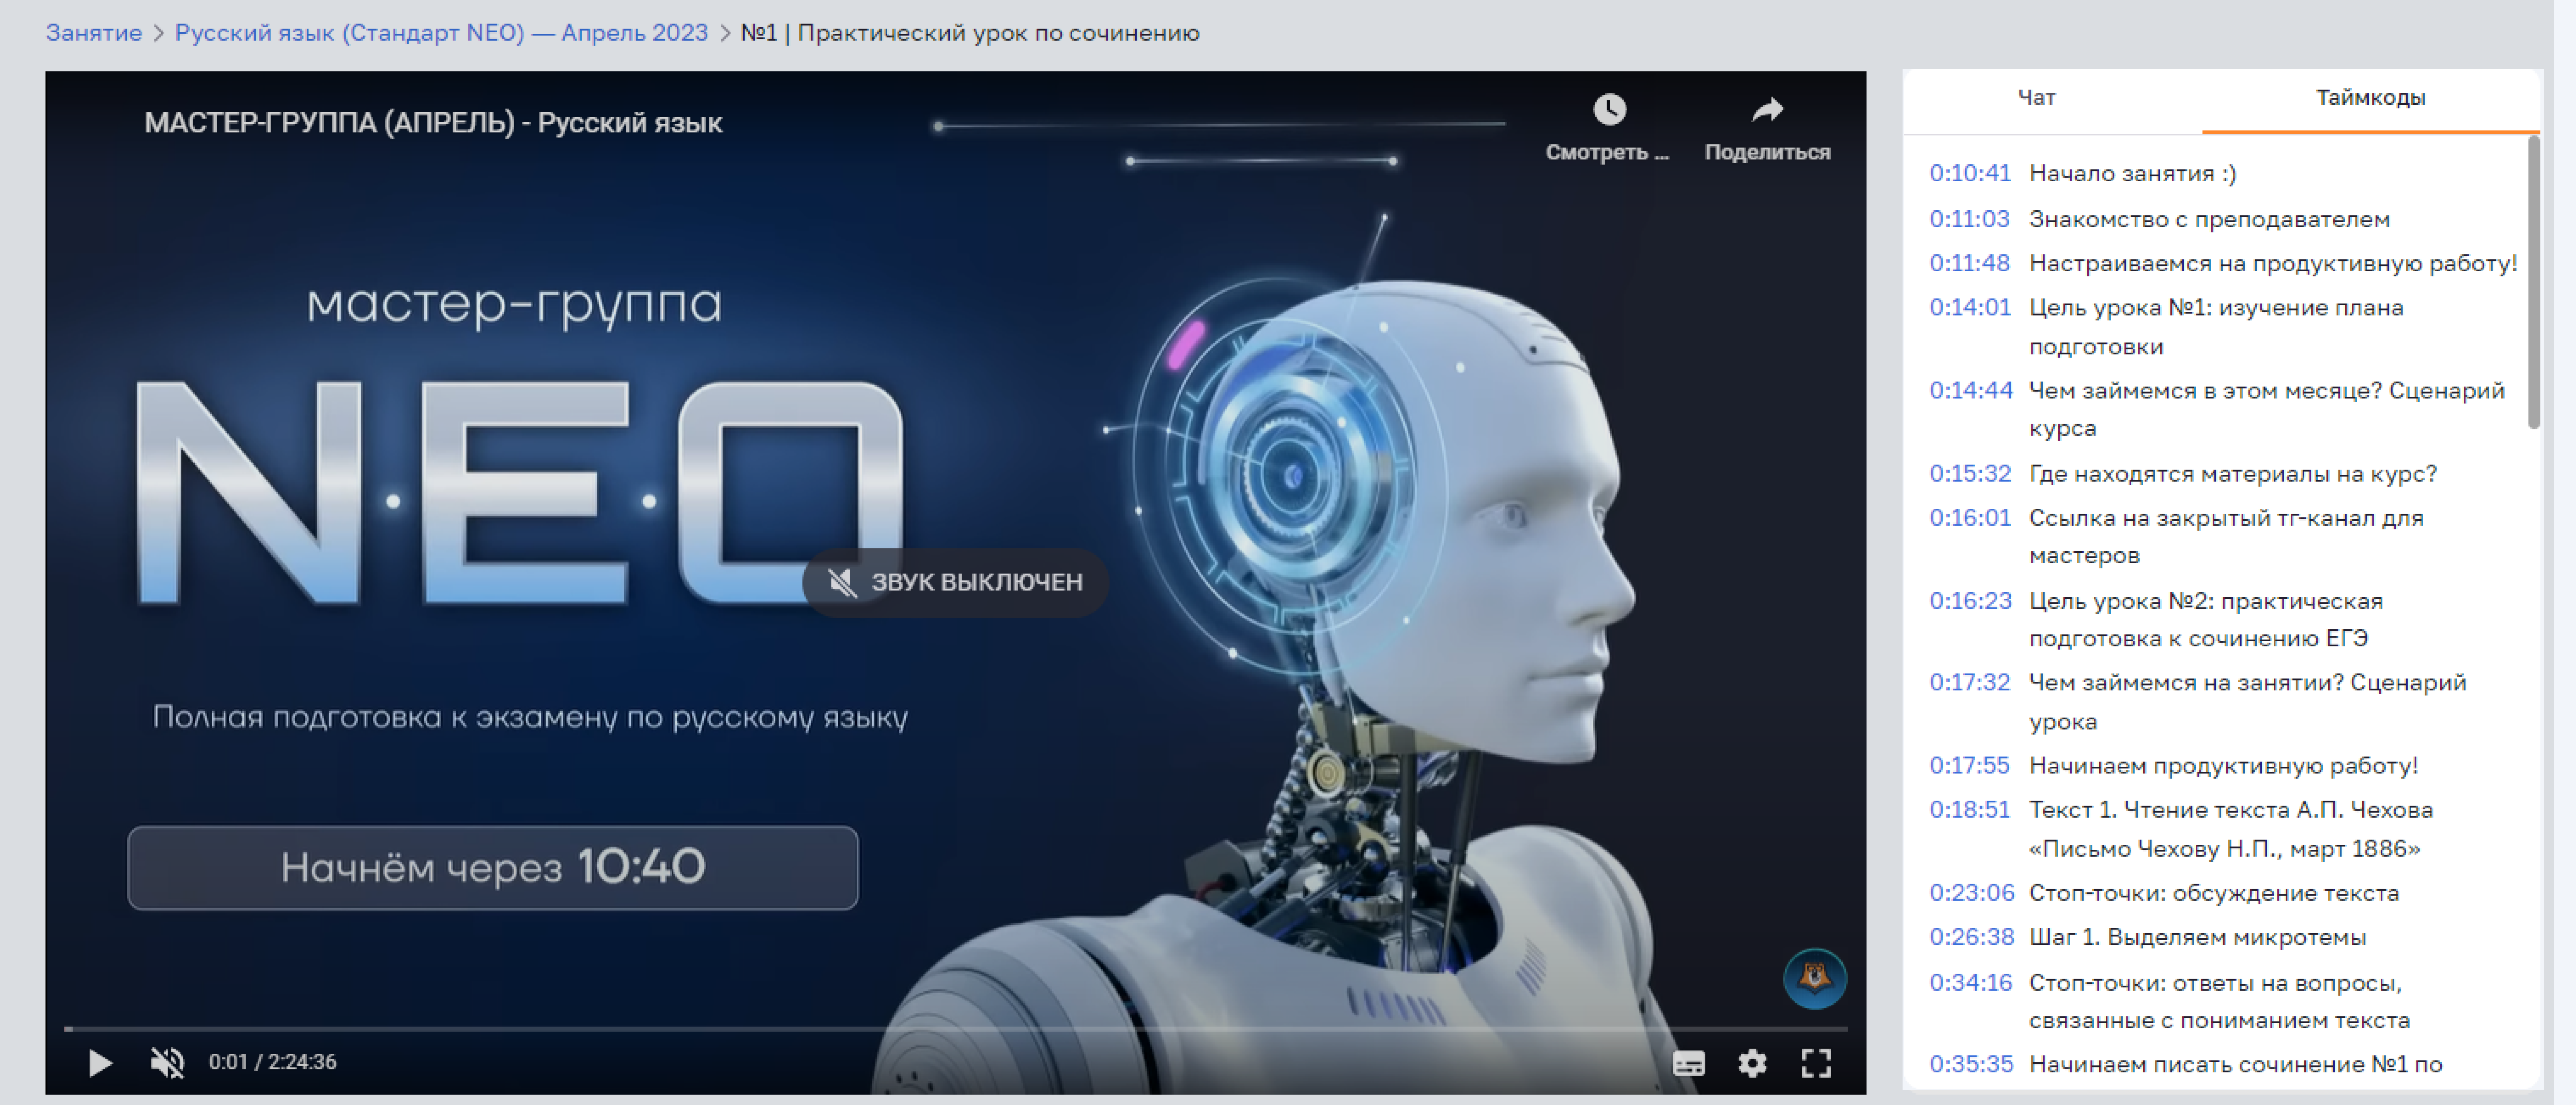
Task: Click the timecodes panel scrollbar
Action: (2533, 283)
